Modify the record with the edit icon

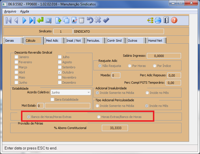[x=74, y=20]
